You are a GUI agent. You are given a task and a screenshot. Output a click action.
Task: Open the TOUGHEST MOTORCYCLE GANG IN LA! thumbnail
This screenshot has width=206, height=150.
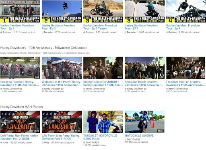(103, 122)
